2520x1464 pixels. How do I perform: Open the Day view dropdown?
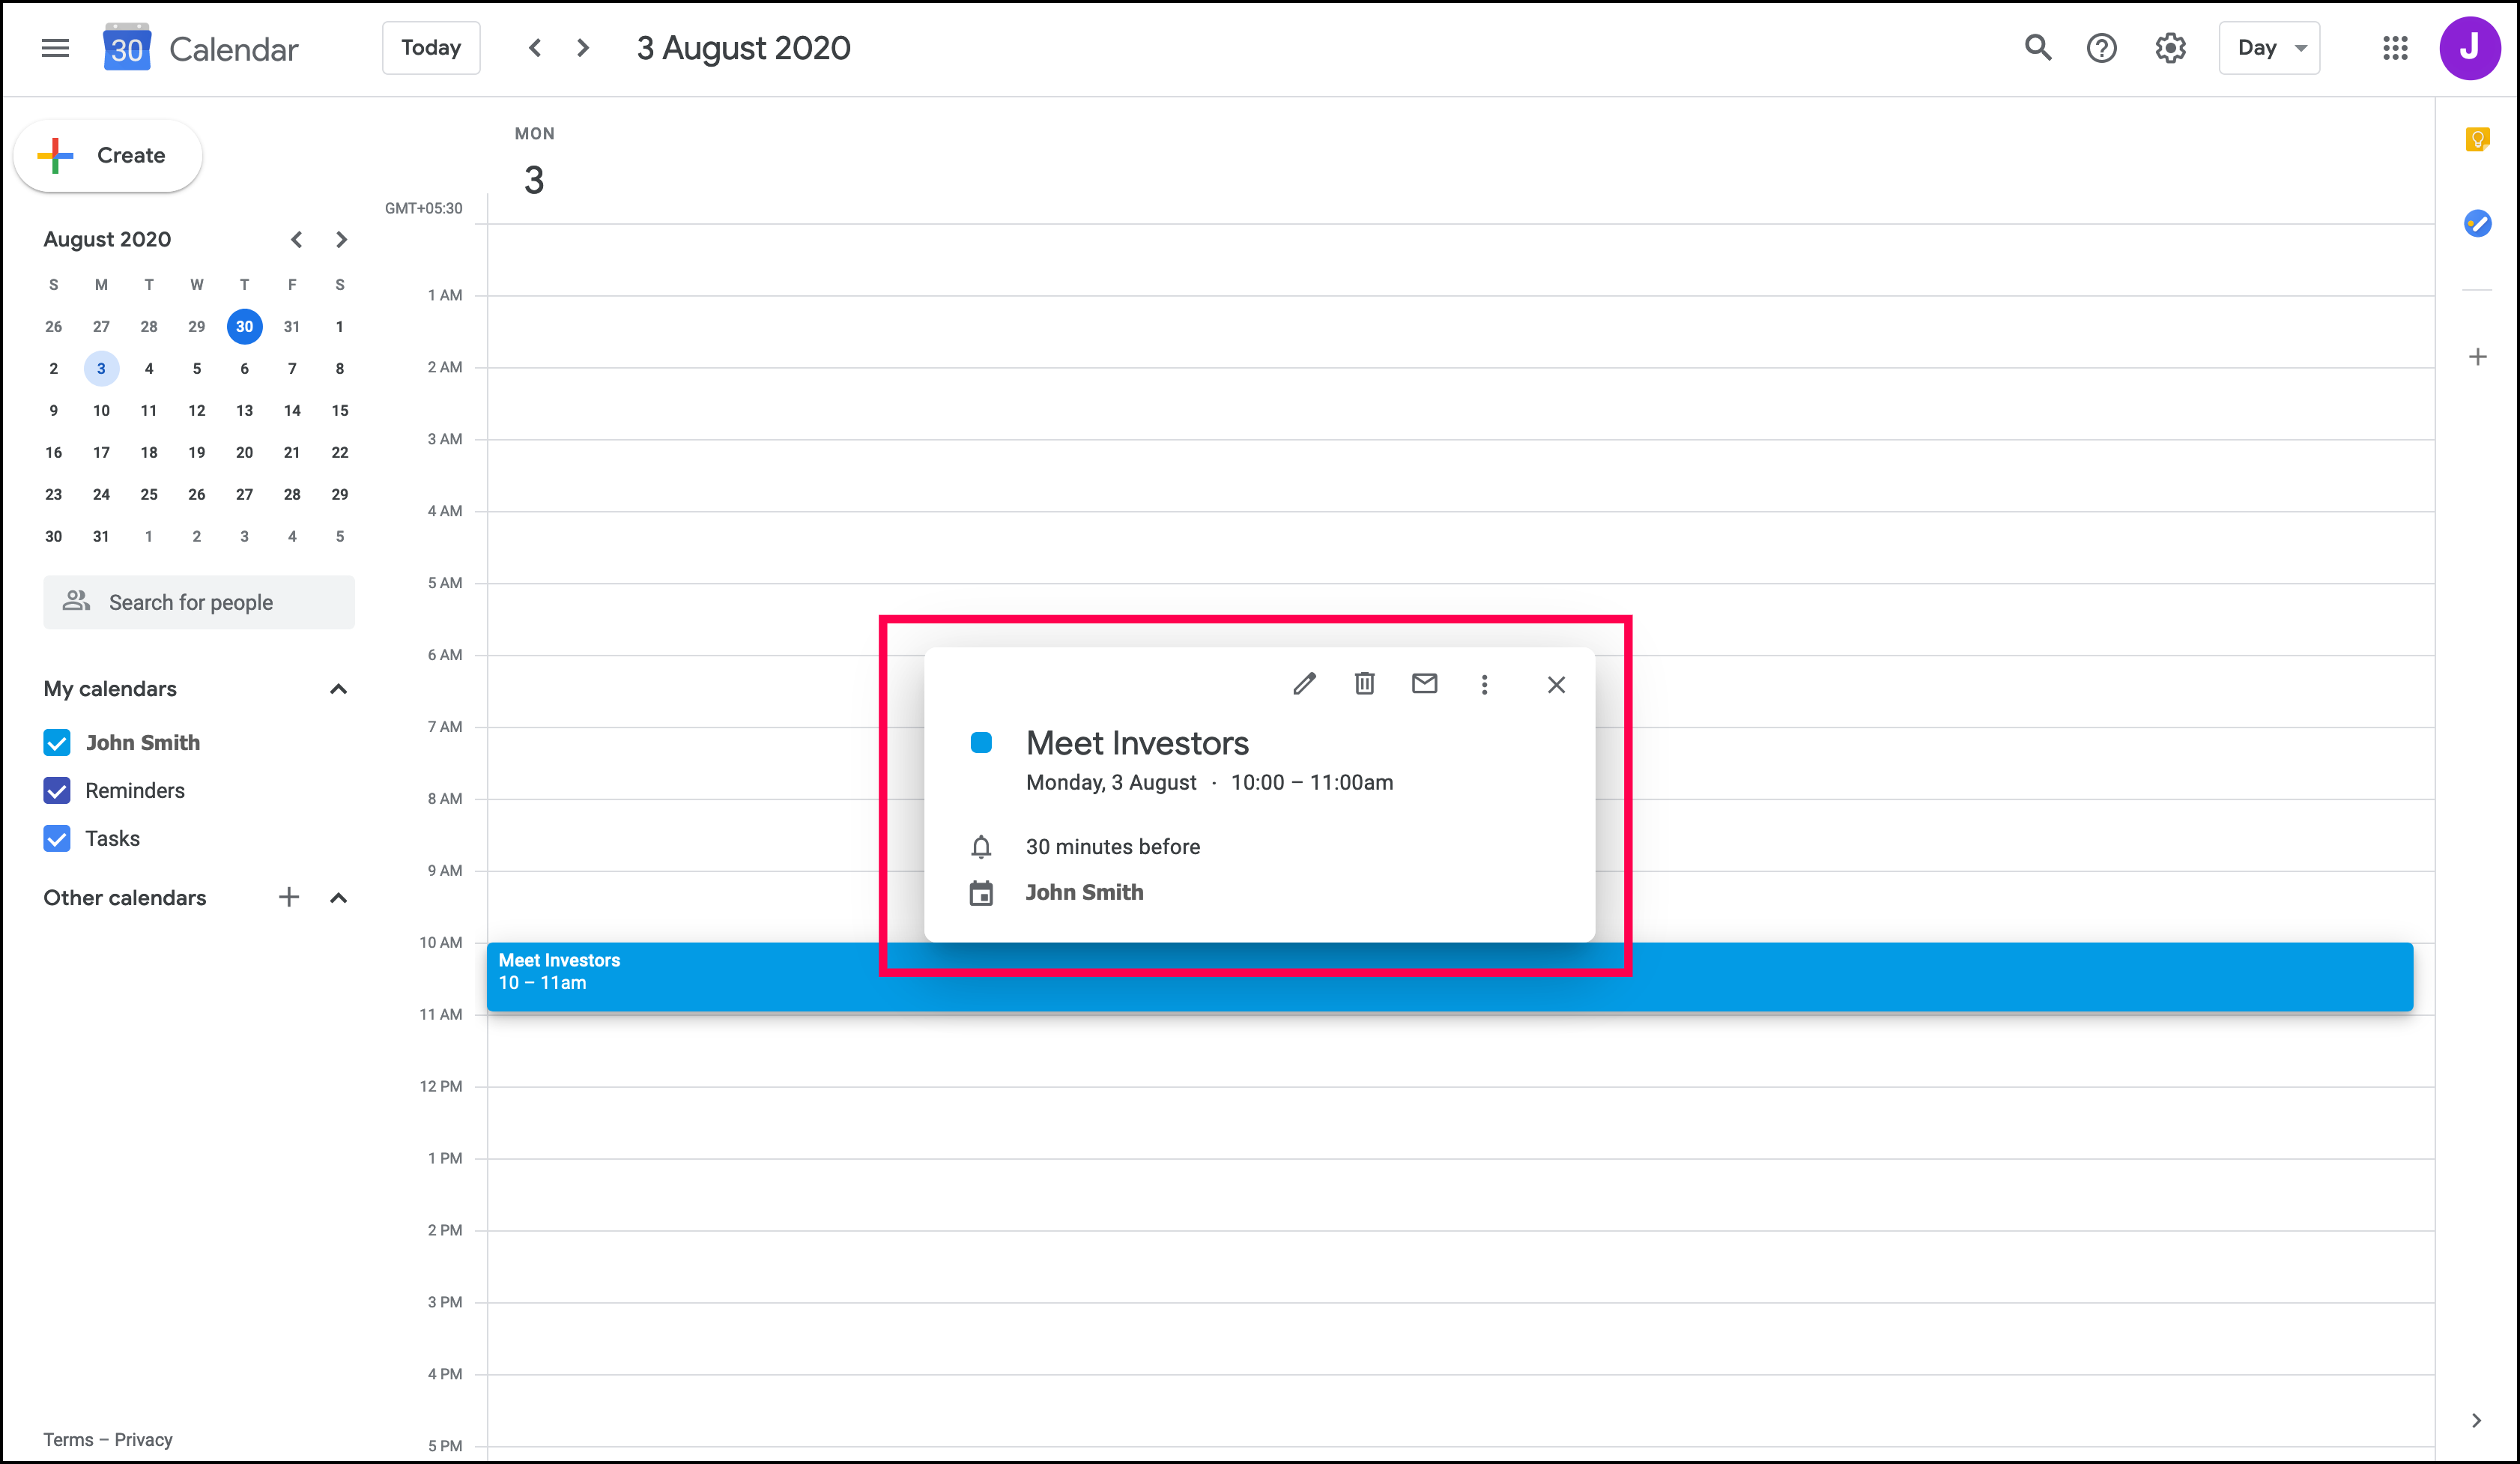pos(2269,48)
